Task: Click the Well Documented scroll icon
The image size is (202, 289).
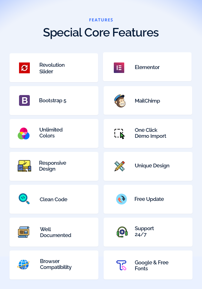Action: pos(24,232)
